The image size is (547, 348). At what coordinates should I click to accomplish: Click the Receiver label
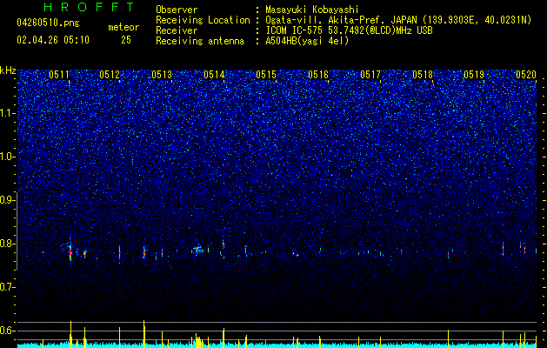tap(177, 30)
